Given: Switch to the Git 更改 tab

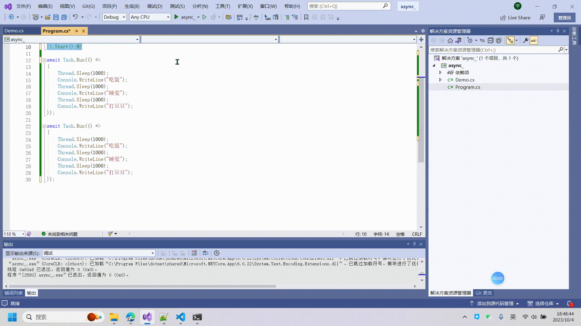Looking at the screenshot, I should 483,293.
